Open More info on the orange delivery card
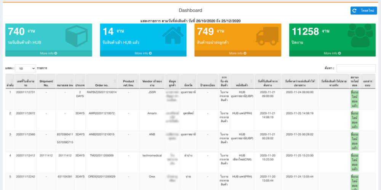381x190 pixels. tap(238, 54)
